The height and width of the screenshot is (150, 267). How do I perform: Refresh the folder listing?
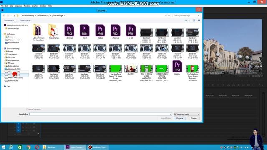169,15
